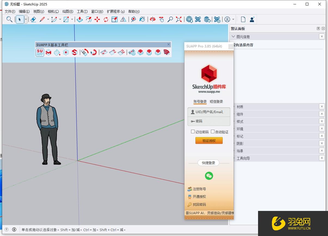Select the Arc drawing tool
The height and width of the screenshot is (236, 328).
54,19
